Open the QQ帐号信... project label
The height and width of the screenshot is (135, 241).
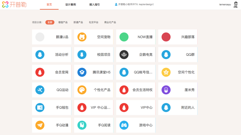click(x=143, y=72)
